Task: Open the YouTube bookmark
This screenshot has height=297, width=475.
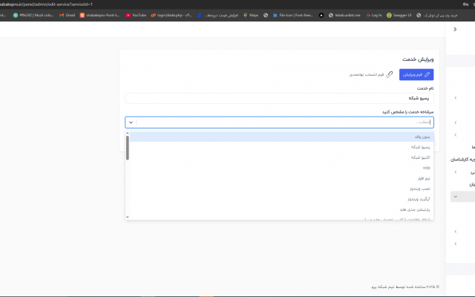Action: point(136,15)
